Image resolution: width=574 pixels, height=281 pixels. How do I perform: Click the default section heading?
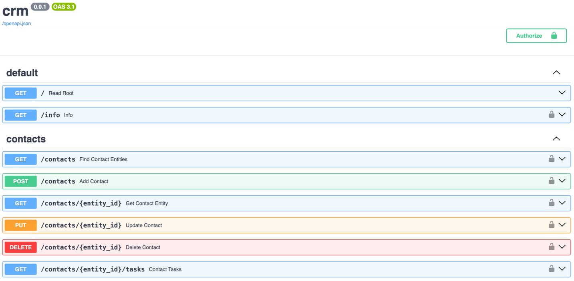22,73
